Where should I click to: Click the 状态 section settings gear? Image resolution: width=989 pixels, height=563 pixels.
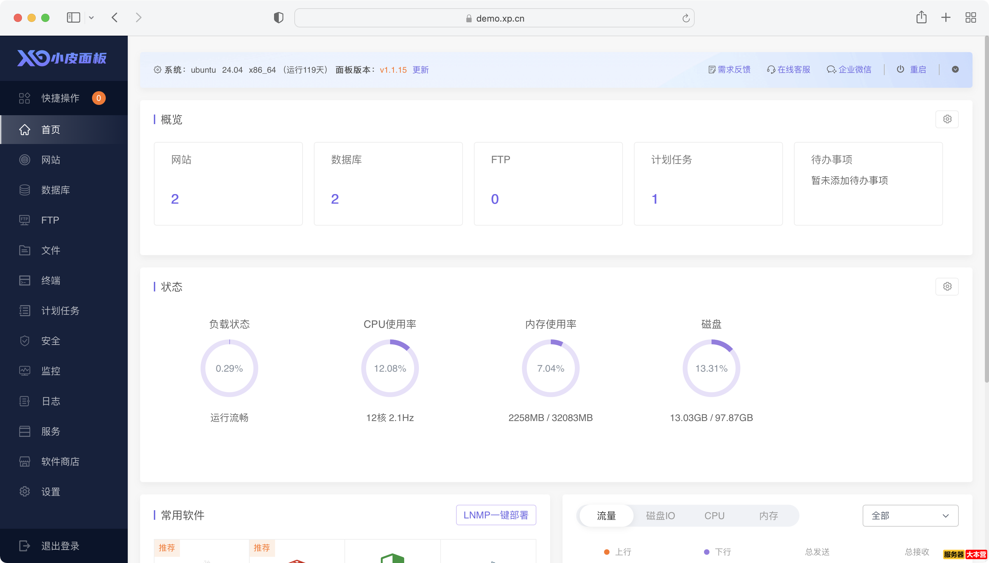click(947, 287)
